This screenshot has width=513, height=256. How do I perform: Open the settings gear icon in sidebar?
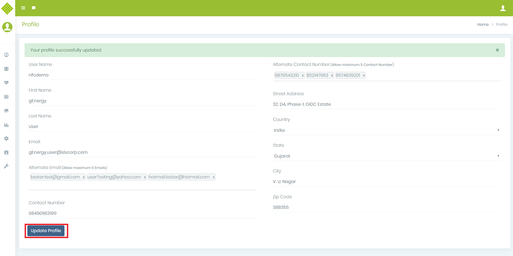click(7, 139)
